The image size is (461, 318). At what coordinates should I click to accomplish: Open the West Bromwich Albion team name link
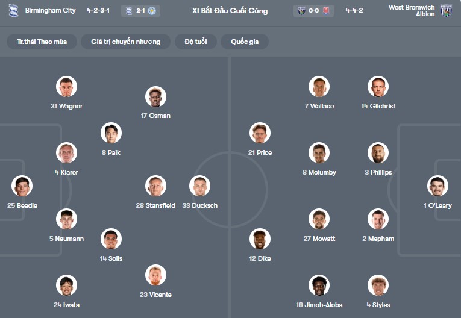pos(412,10)
